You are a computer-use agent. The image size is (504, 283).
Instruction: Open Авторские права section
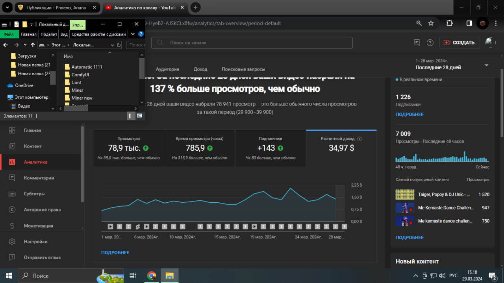pos(42,210)
